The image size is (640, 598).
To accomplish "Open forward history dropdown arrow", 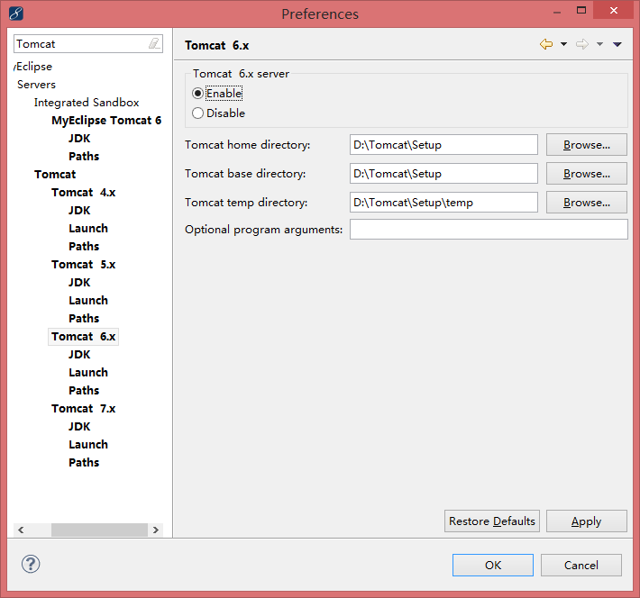I will tap(599, 44).
